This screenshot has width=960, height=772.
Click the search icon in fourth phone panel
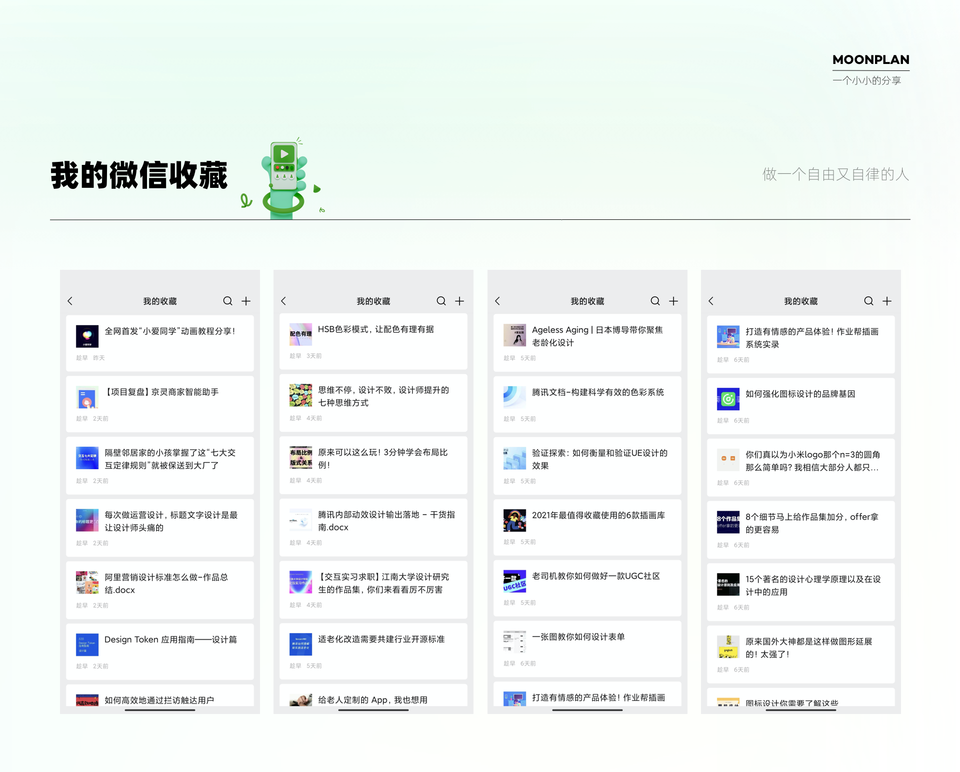tap(868, 301)
